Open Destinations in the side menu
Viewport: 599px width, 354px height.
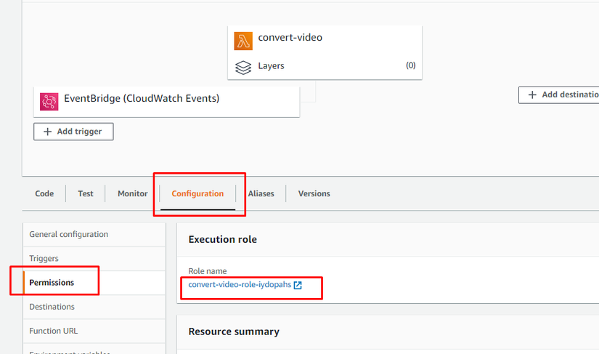[52, 307]
